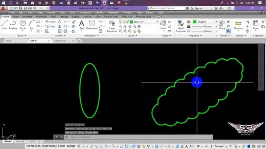Toggle the group selection button in Groups panel

click(x=229, y=31)
